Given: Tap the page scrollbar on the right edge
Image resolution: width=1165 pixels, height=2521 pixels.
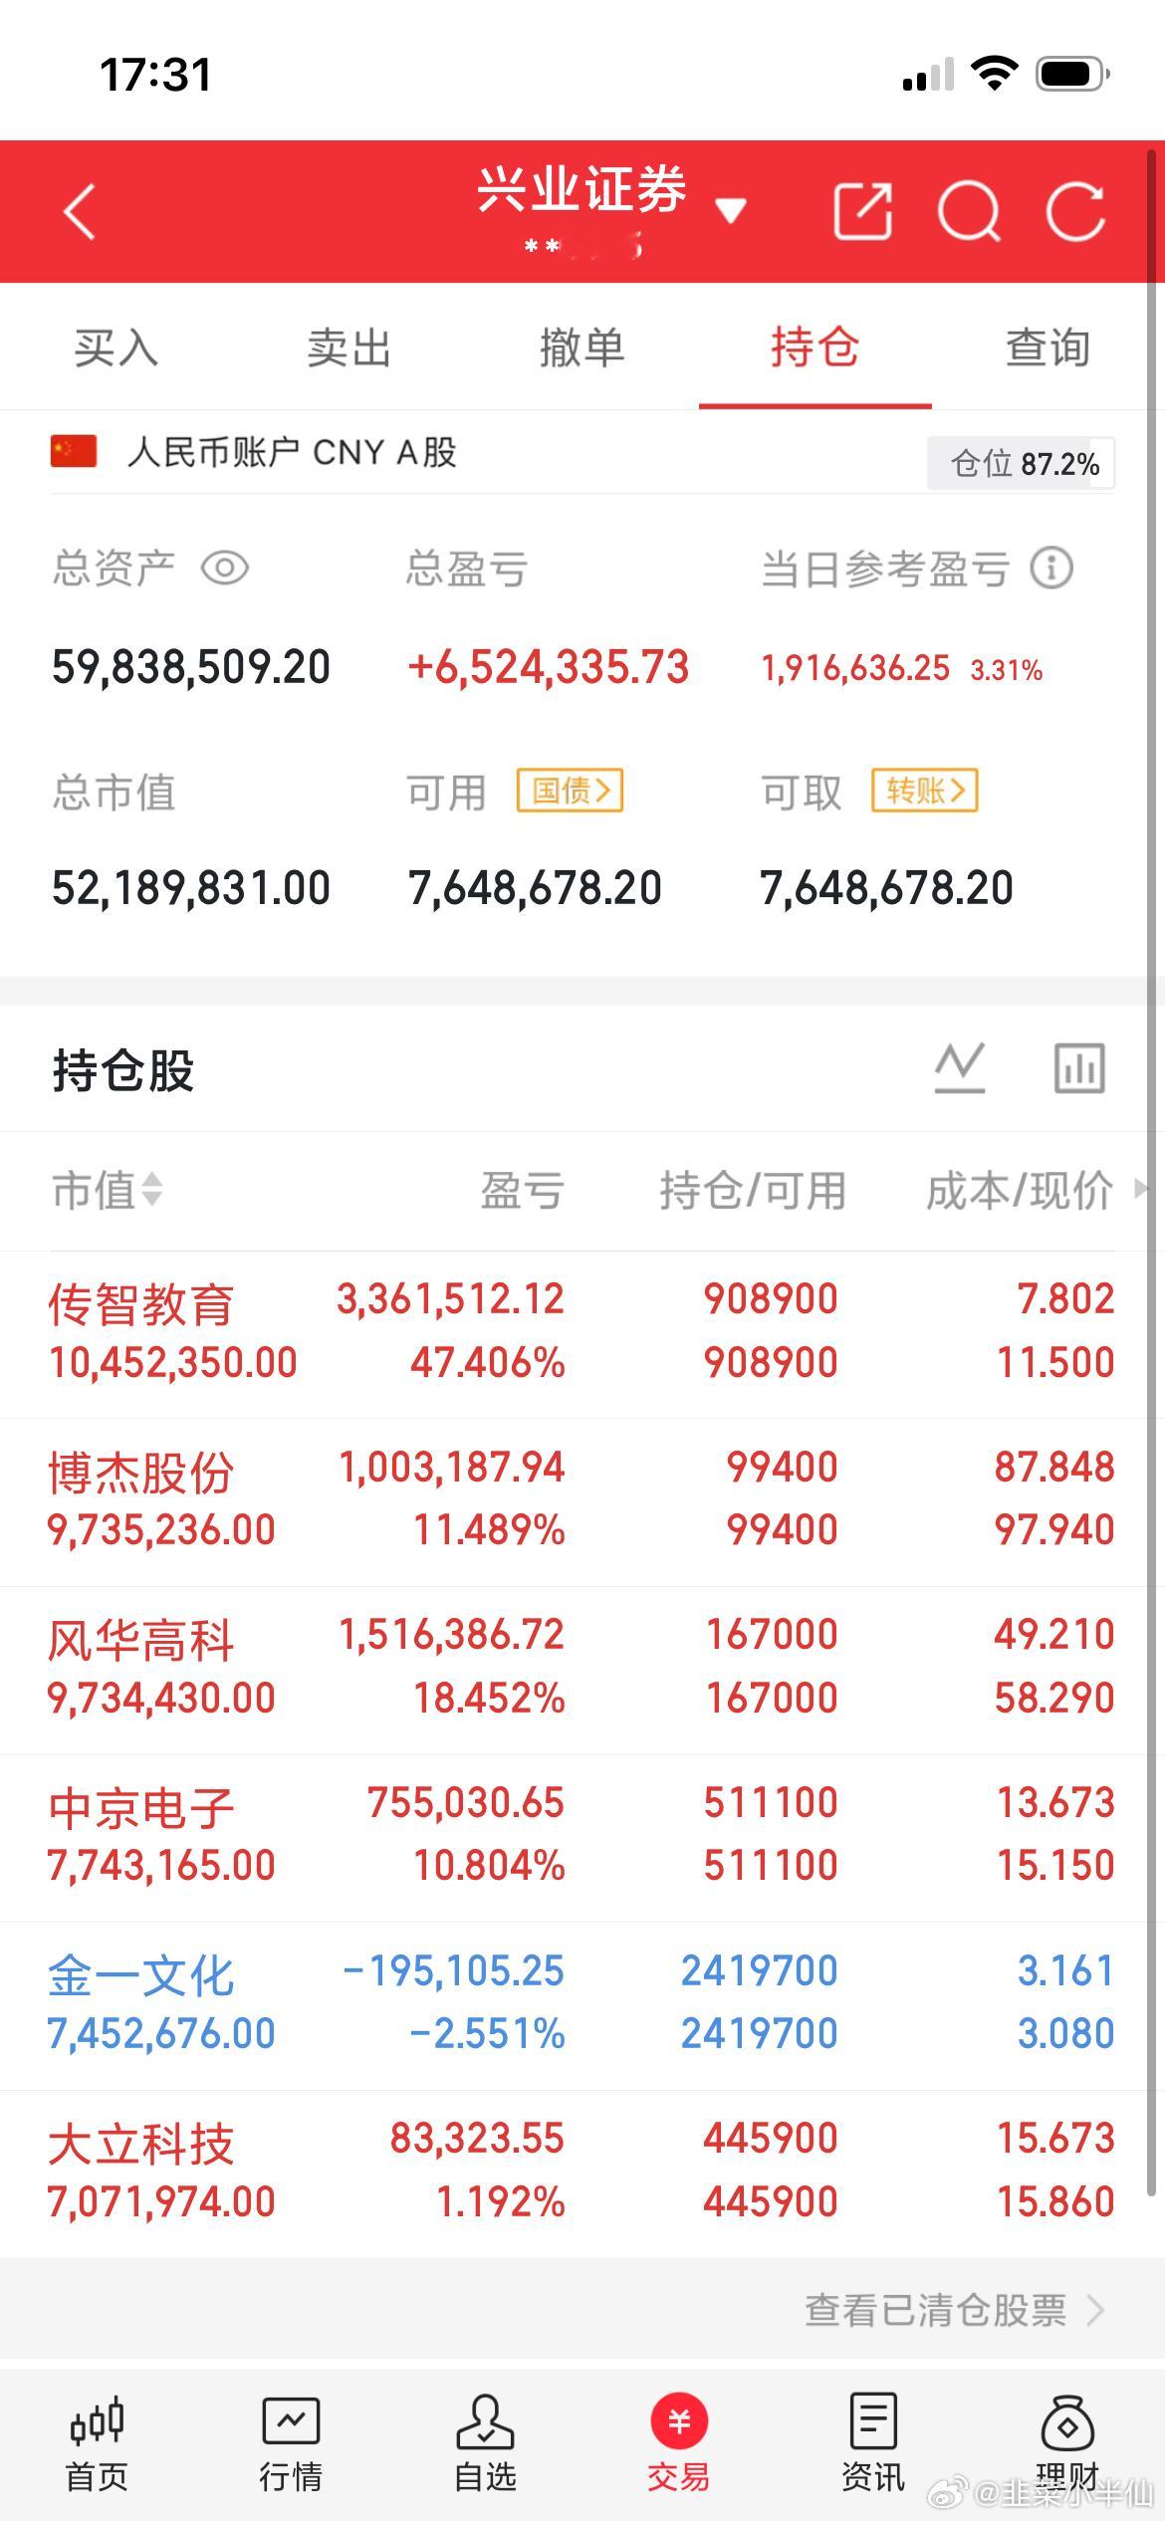Looking at the screenshot, I should (1151, 1172).
